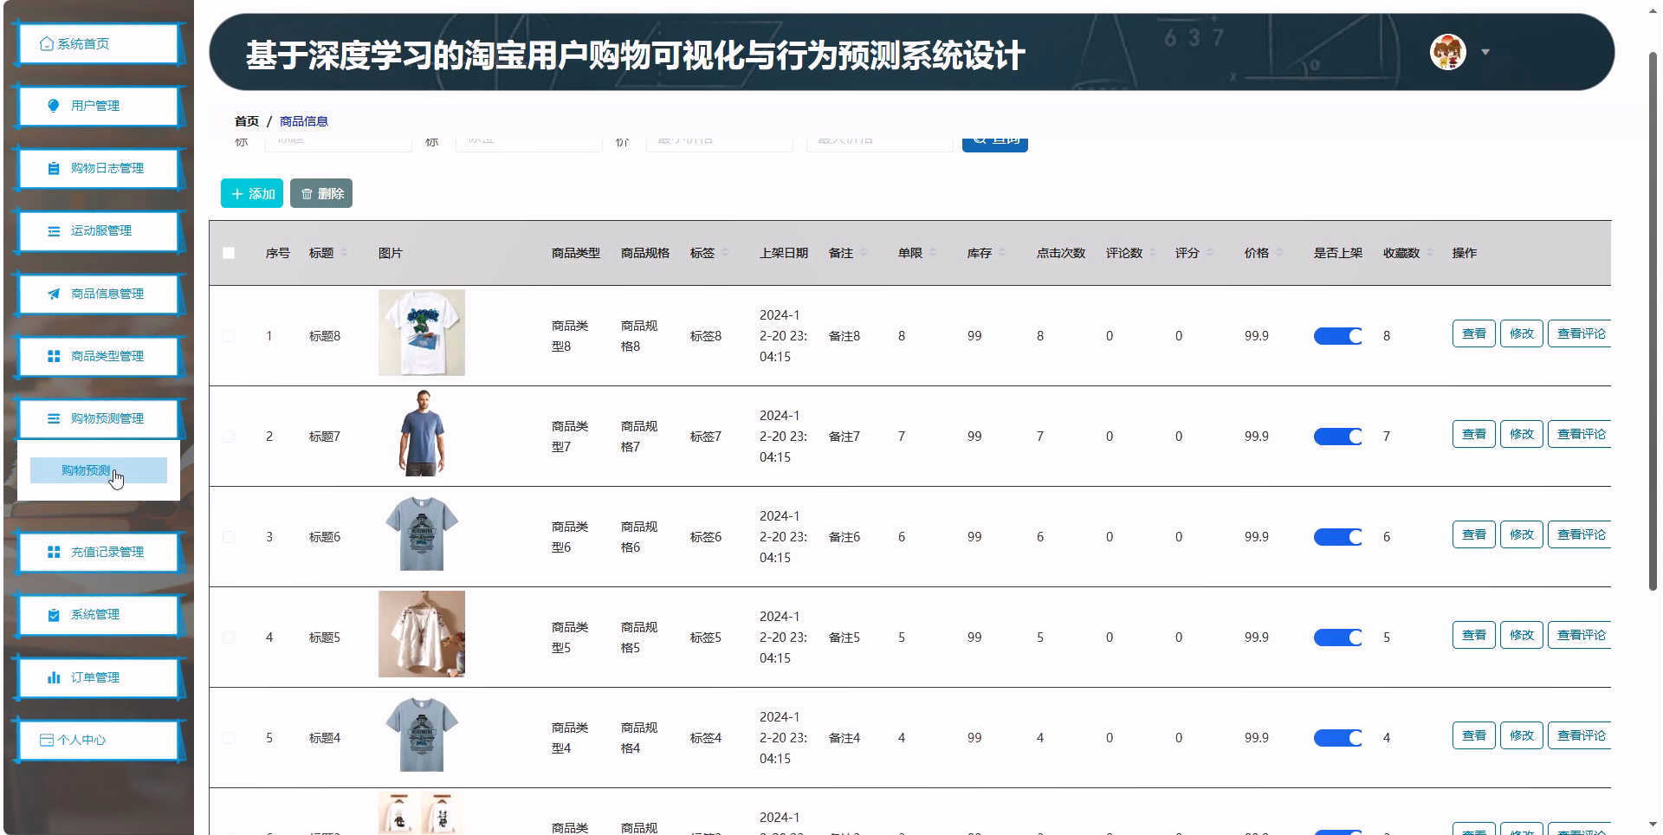
Task: Check the select-all checkbox in table header
Action: (x=229, y=253)
